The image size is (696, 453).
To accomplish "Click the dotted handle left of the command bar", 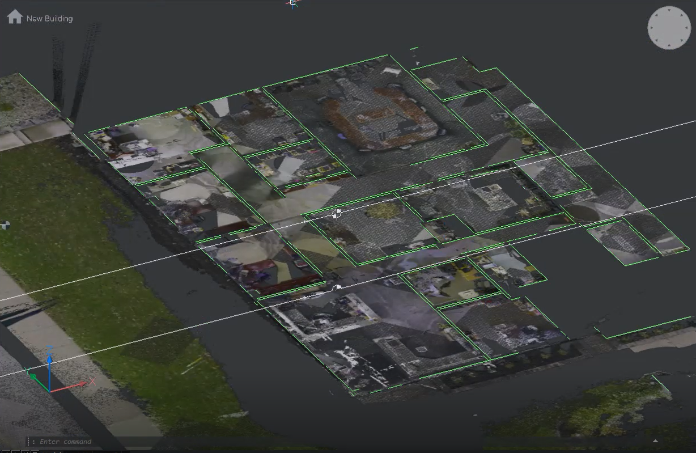I will (x=28, y=441).
